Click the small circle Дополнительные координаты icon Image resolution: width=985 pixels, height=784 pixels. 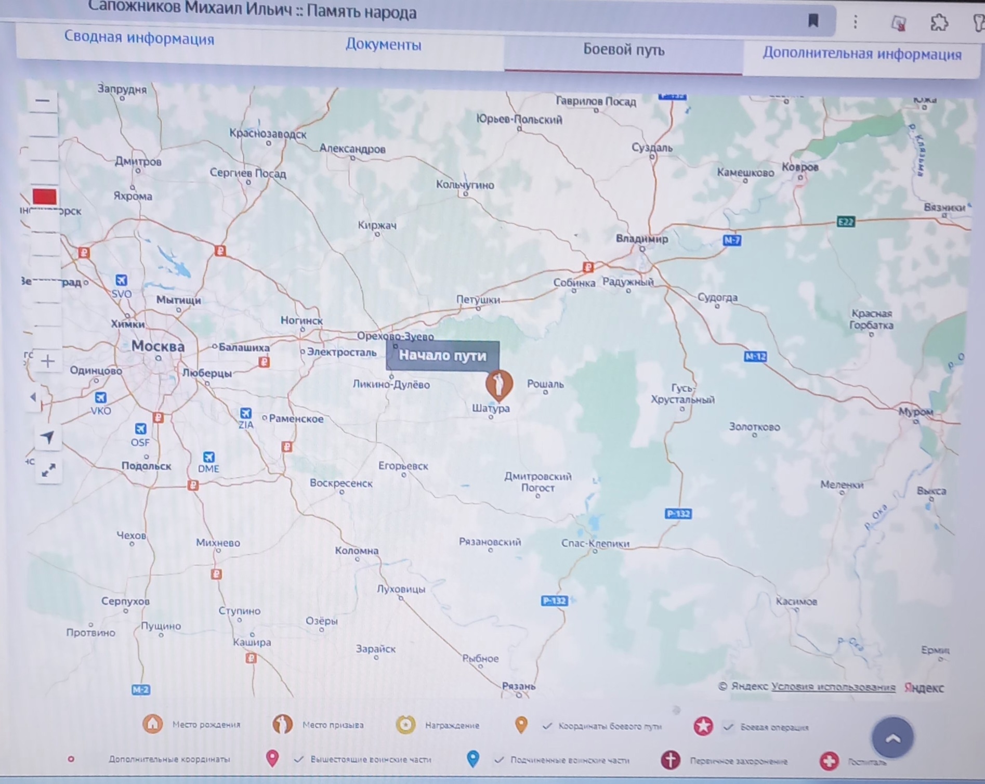(x=71, y=759)
